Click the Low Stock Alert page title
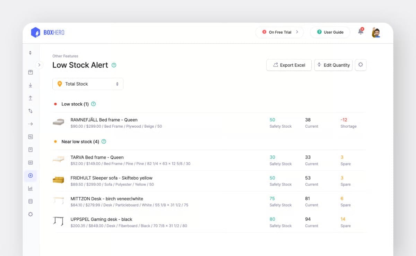Viewport: 416px width, 256px height. (x=80, y=65)
